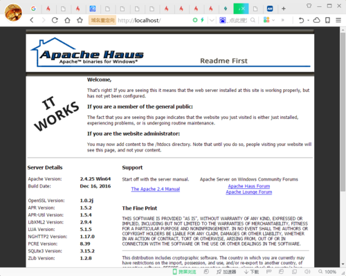Click the overlapping windows icon in status bar
Screen dimensions: 346x276
[294, 272]
